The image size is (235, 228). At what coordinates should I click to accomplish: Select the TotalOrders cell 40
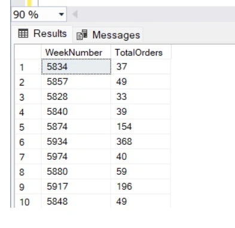(x=141, y=156)
